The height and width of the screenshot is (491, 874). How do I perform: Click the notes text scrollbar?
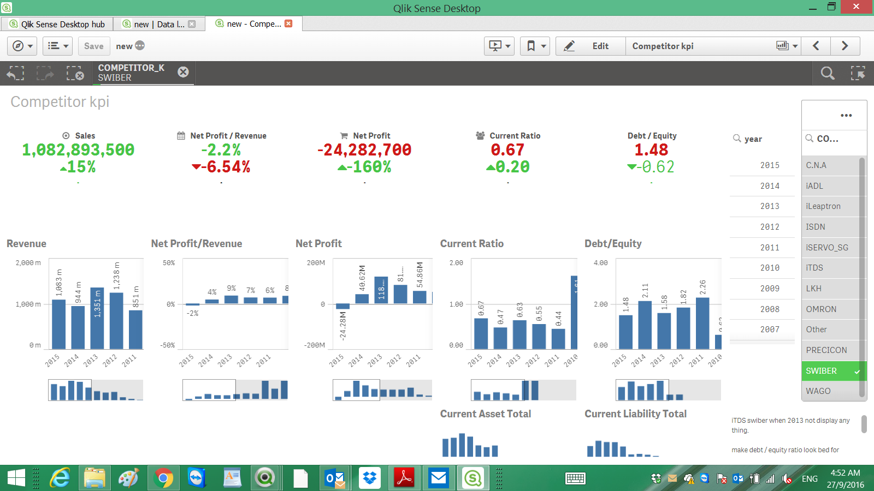pos(864,424)
